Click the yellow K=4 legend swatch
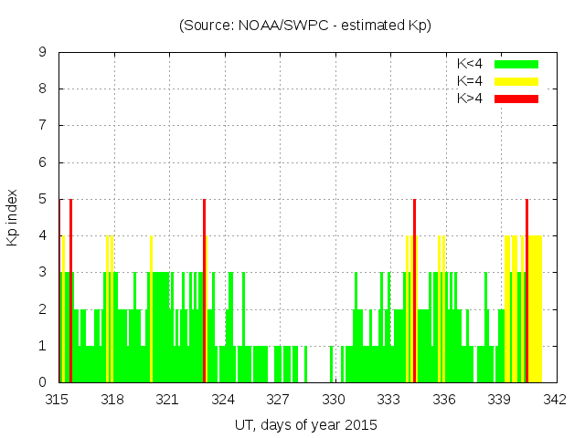The width and height of the screenshot is (585, 438). [516, 81]
